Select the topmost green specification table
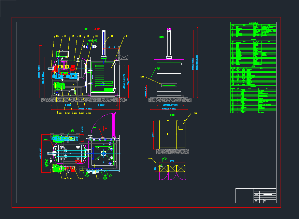 click(253, 30)
